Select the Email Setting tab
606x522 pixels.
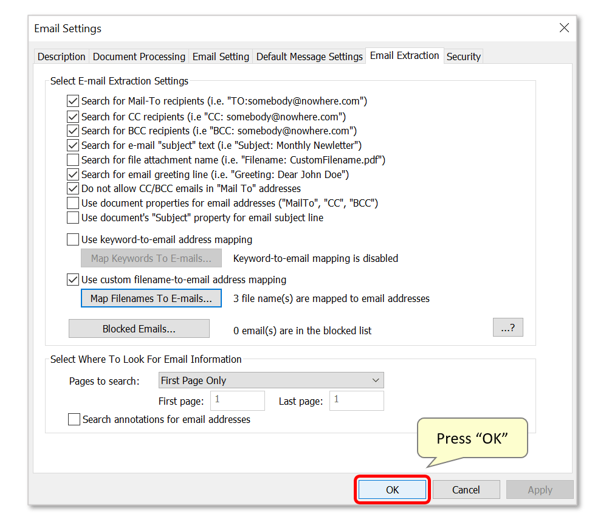point(221,57)
